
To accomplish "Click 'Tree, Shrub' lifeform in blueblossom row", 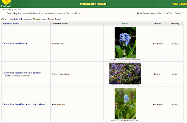I will click(157, 44).
